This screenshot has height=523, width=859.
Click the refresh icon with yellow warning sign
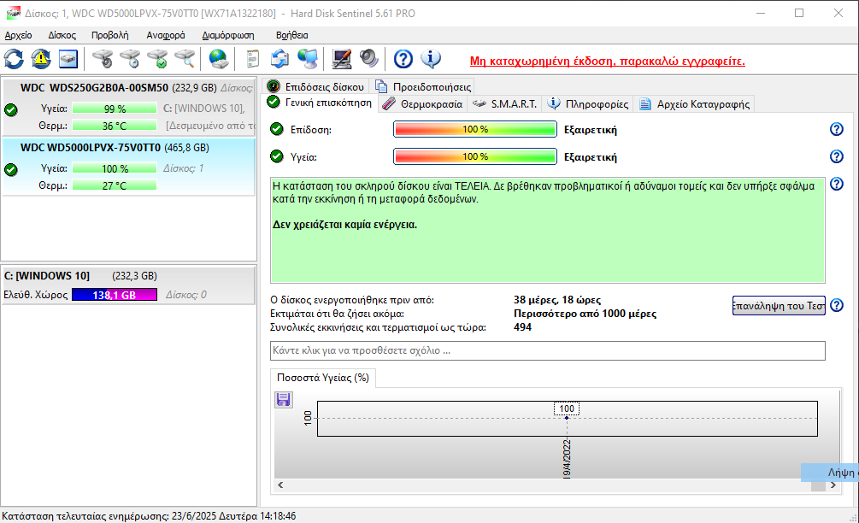coord(41,59)
